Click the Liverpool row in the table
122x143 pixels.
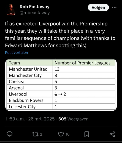[61, 94]
